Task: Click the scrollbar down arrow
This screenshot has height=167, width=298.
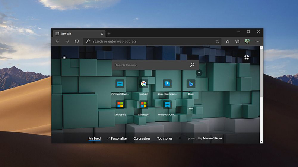Action: pos(261,141)
